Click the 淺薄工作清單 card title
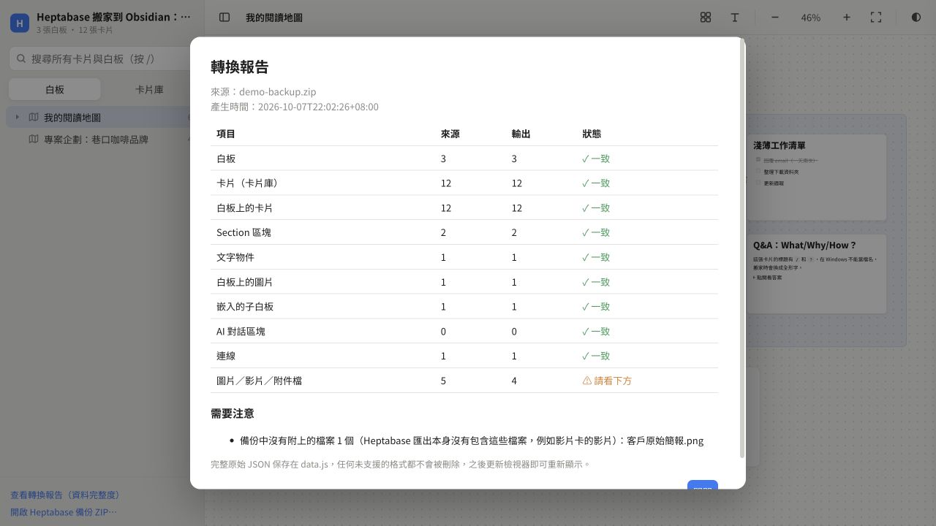936x526 pixels. click(780, 145)
